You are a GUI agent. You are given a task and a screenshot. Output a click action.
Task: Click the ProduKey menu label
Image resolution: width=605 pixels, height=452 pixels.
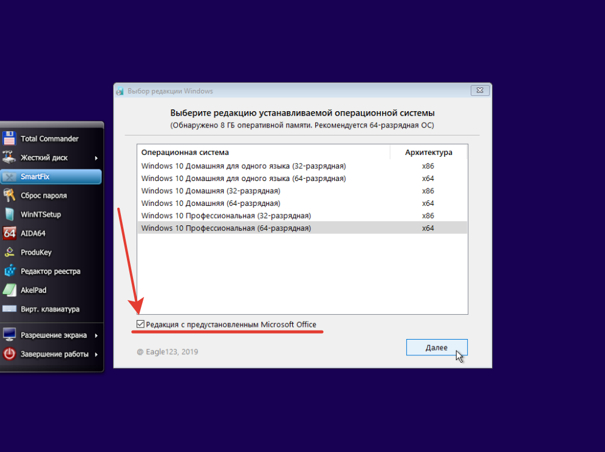point(36,252)
